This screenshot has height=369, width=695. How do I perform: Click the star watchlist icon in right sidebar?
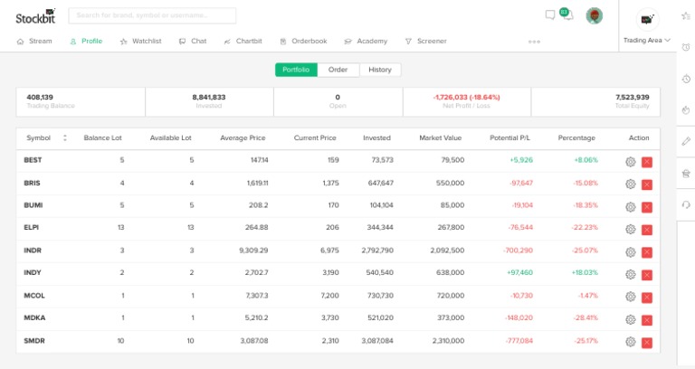tap(686, 16)
